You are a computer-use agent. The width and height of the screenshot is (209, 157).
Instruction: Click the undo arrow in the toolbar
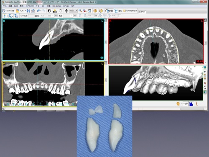point(38,11)
